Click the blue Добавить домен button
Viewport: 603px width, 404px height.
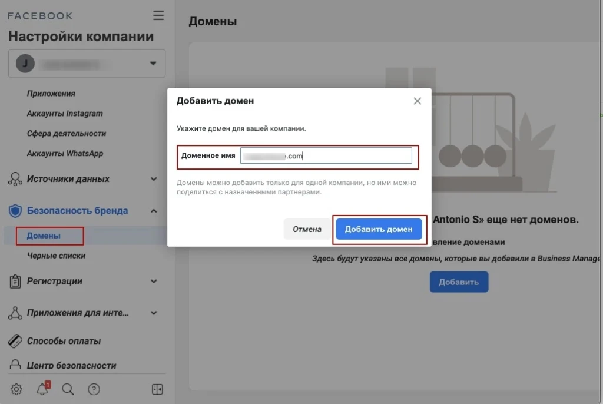tap(379, 229)
